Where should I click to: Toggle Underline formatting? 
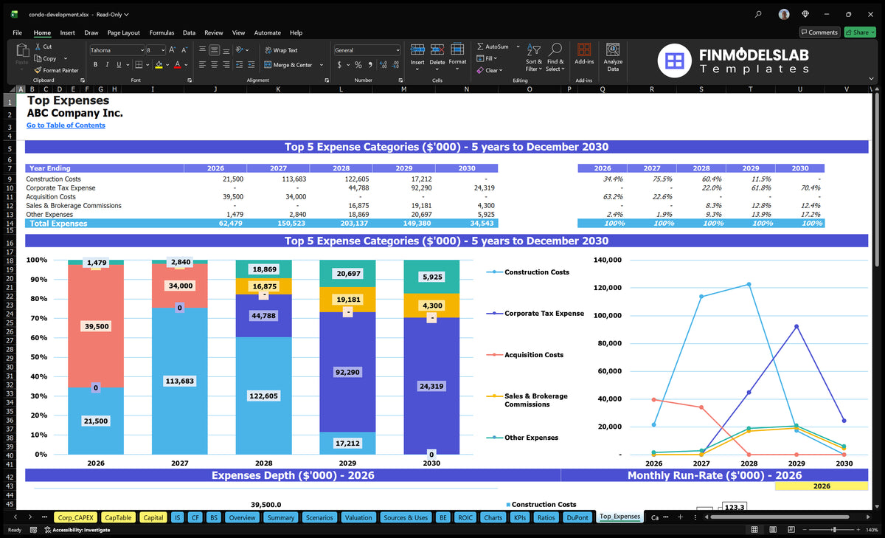click(118, 65)
